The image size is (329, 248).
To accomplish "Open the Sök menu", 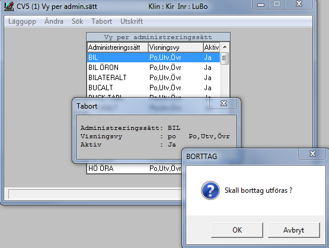I will coord(77,21).
